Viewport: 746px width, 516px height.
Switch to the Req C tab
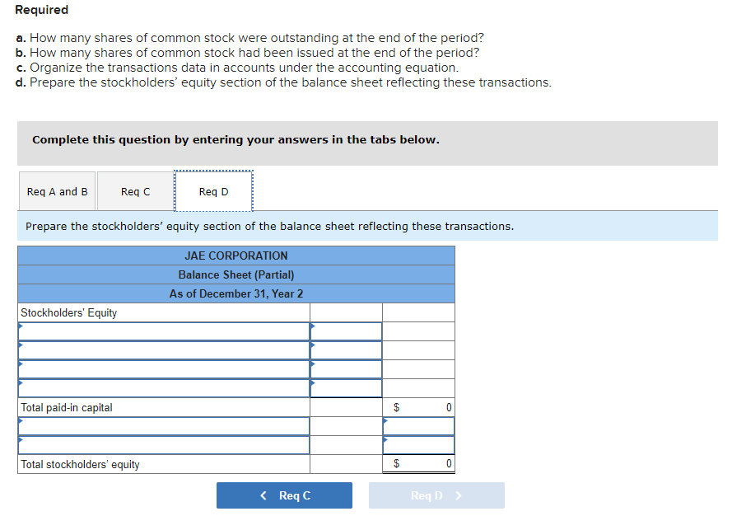click(134, 190)
